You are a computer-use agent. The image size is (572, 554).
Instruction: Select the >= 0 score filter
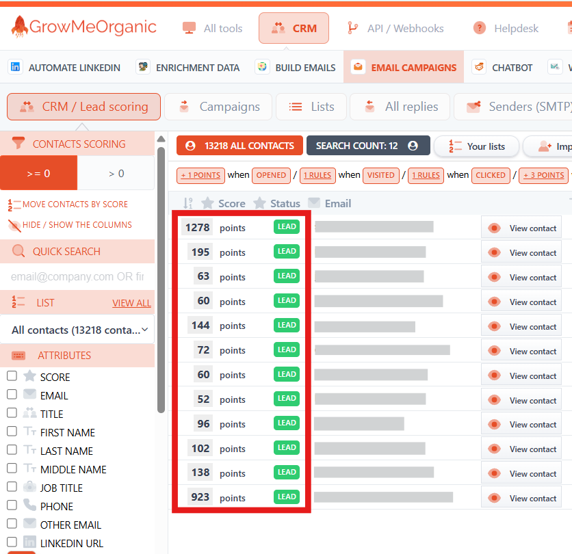pos(39,173)
